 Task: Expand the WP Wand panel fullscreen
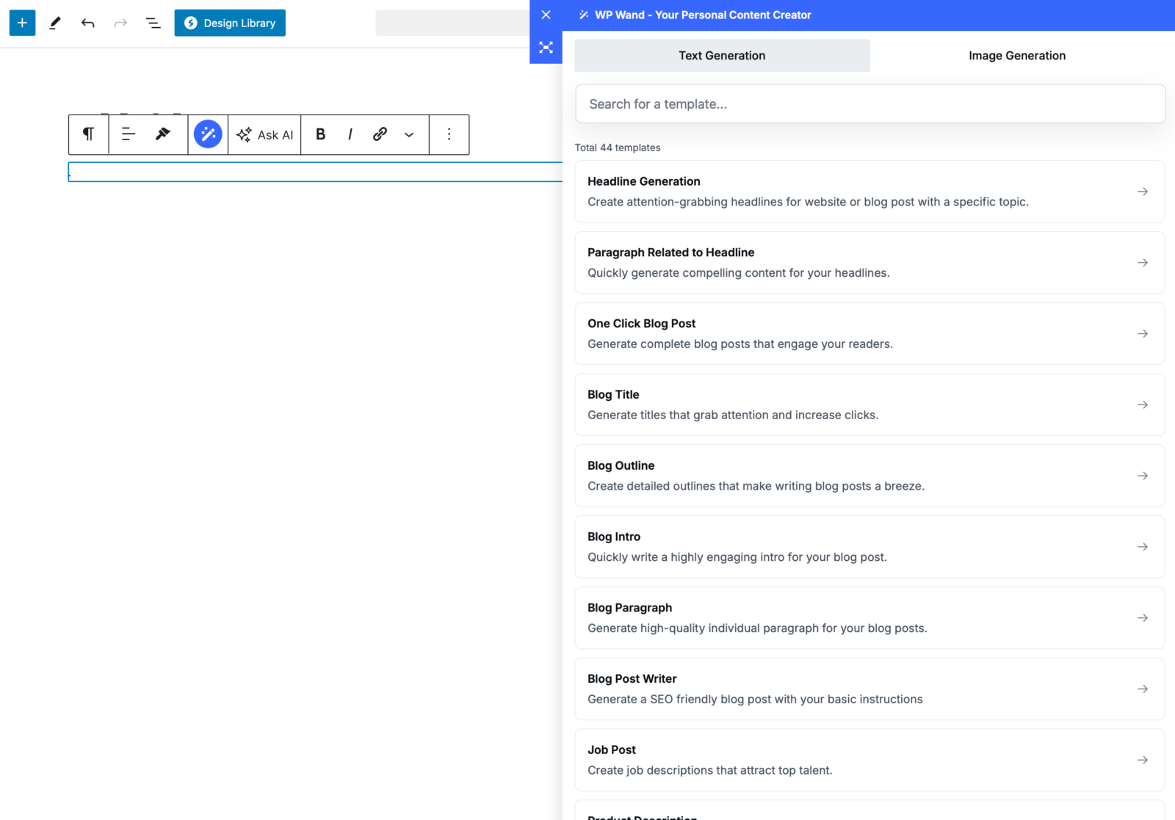(546, 48)
